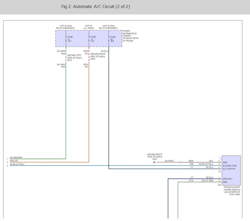This screenshot has height=221, width=250.
Task: Select the 'RLY OUTPUT' pin label
Action: coord(229,169)
